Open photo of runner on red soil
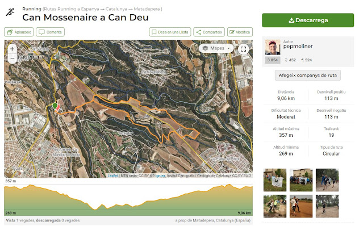The width and height of the screenshot is (363, 226). click(x=301, y=206)
